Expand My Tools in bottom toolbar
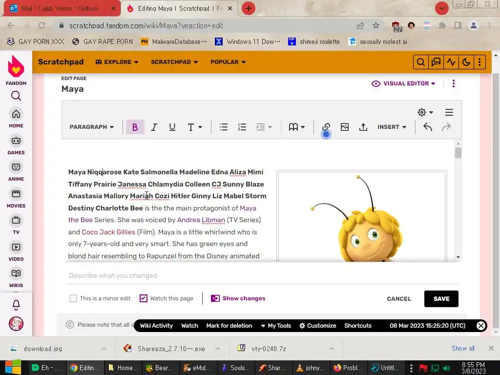This screenshot has width=500, height=375. click(276, 326)
